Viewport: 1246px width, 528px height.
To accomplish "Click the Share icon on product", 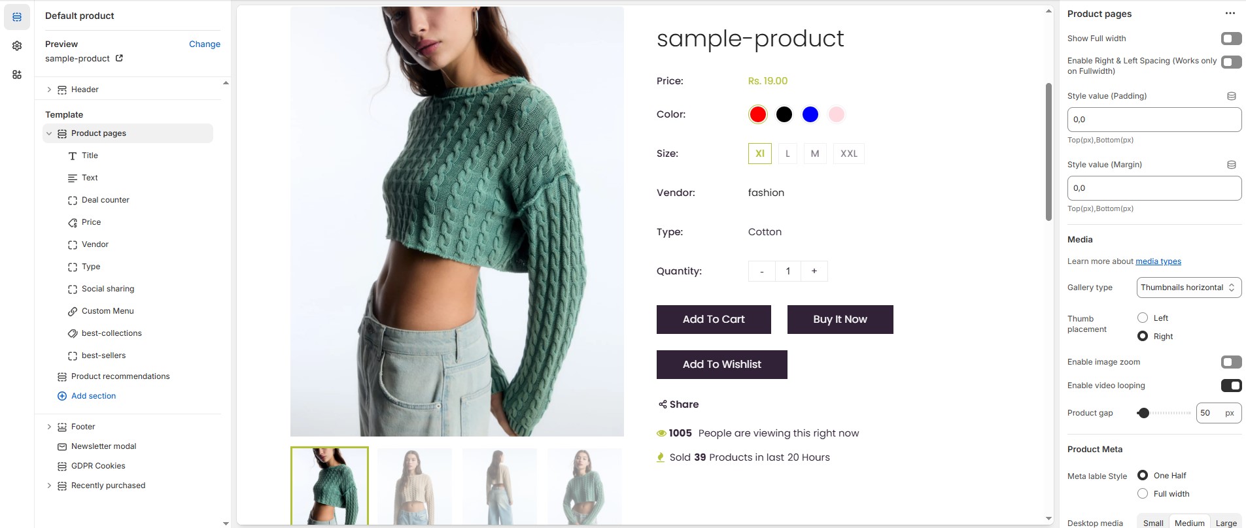I will [663, 404].
